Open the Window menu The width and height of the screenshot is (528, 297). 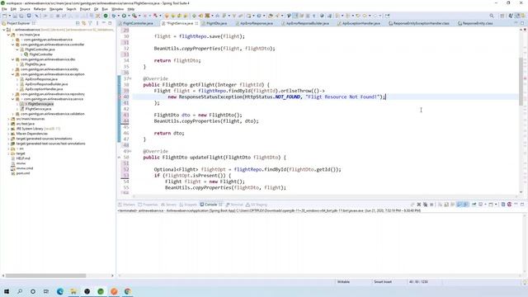pos(117,9)
